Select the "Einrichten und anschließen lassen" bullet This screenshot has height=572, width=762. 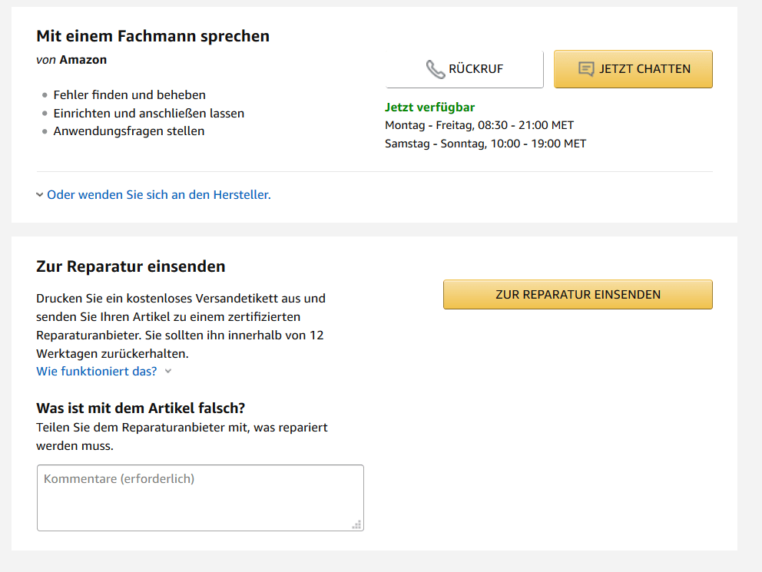coord(149,113)
